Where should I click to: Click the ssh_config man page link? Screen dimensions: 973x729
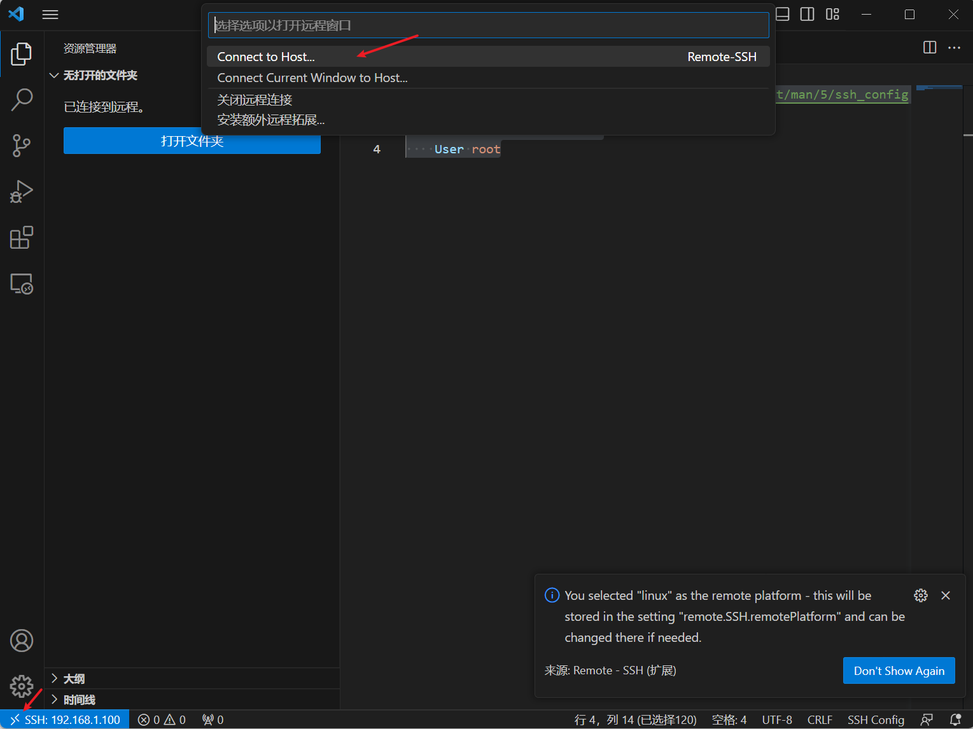pos(842,95)
